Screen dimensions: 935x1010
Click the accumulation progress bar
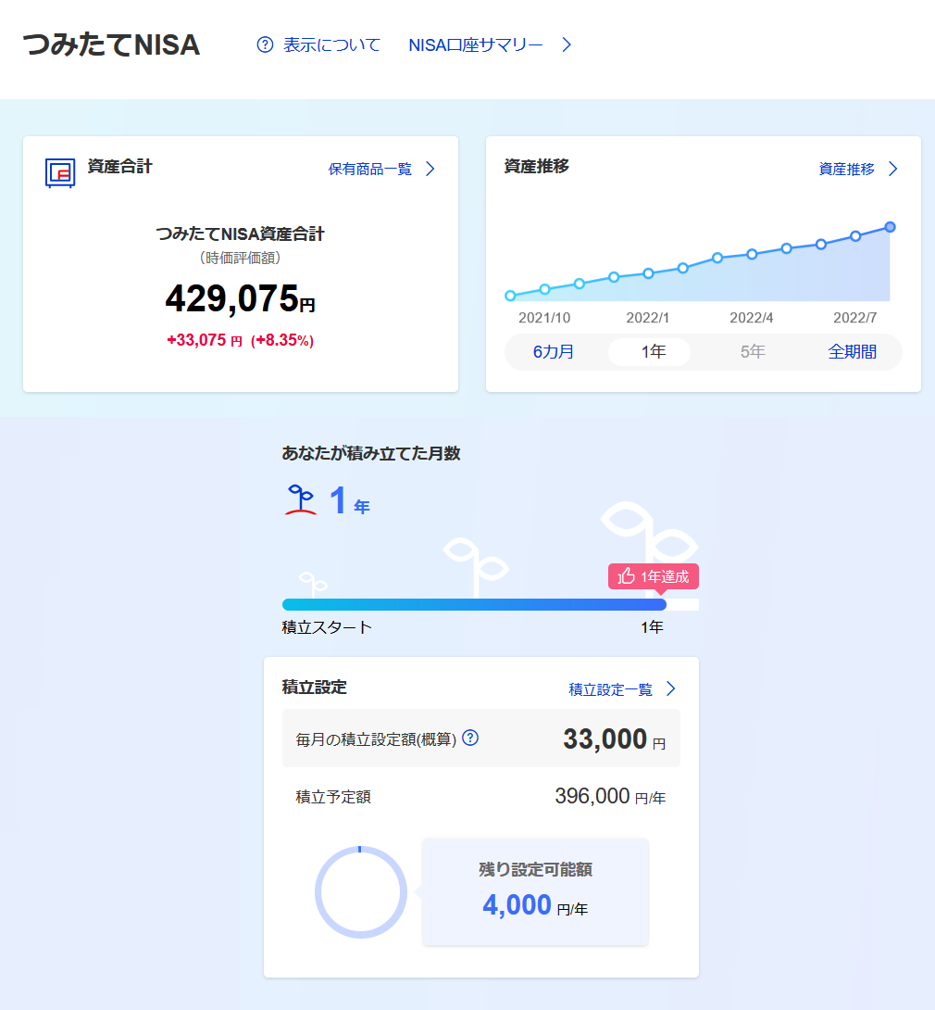491,604
